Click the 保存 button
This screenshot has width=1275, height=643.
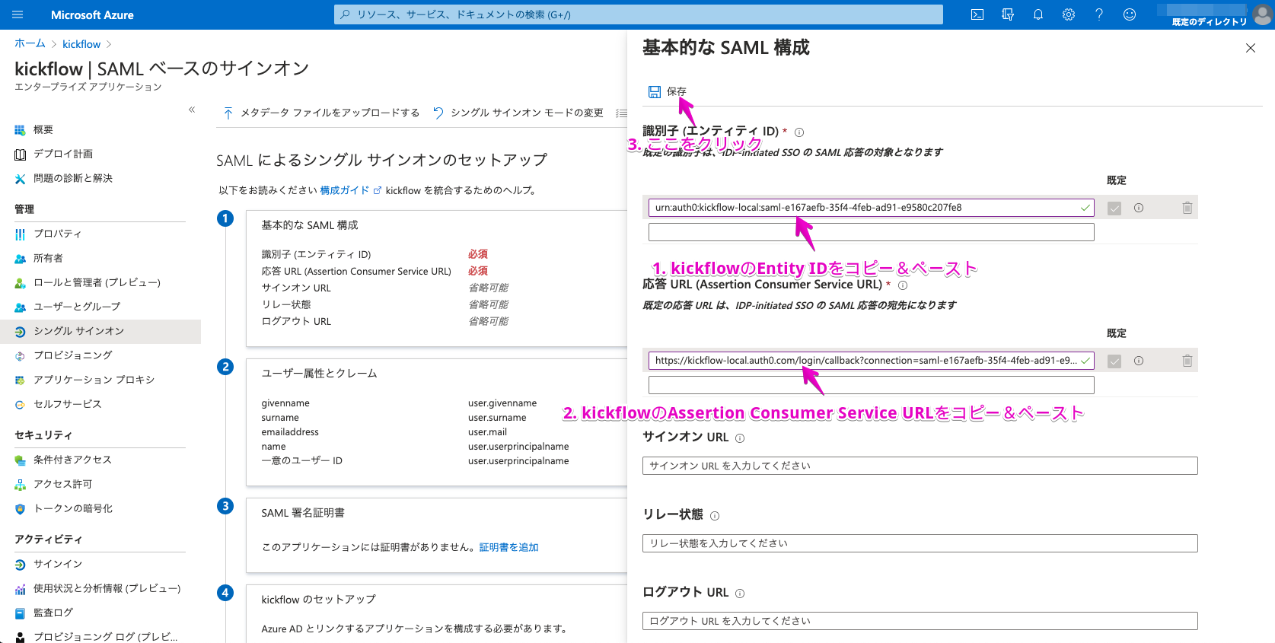pyautogui.click(x=668, y=91)
